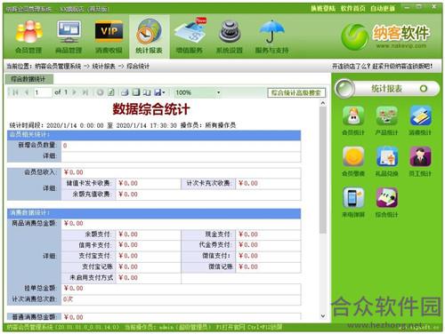
Task: Open 来电弹屏 phone popup feature
Action: point(353,203)
